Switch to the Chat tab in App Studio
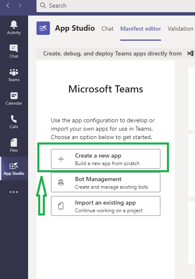 tap(107, 29)
